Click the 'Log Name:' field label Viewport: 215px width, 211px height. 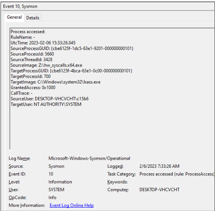(20, 158)
